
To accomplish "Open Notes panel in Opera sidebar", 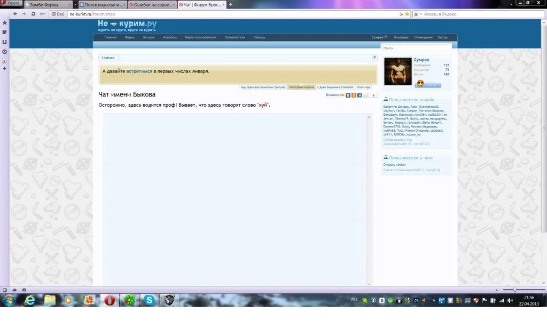I will click(4, 32).
